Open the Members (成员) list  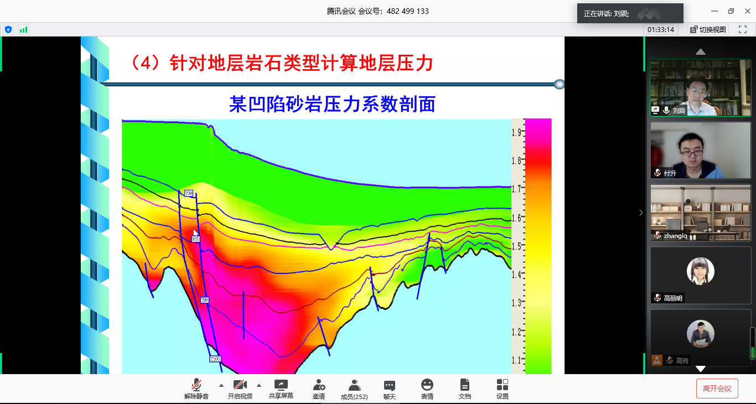pyautogui.click(x=354, y=389)
